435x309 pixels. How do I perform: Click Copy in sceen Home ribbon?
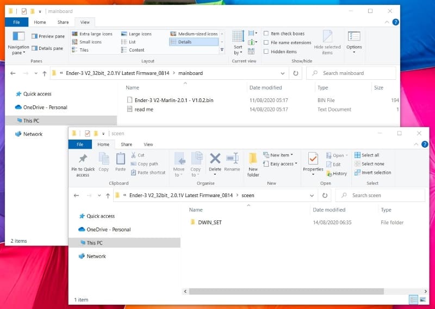(x=104, y=162)
